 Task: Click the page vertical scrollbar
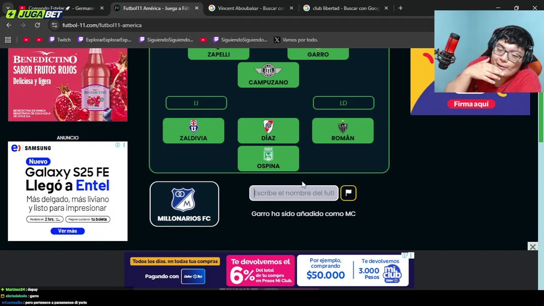pos(541,117)
